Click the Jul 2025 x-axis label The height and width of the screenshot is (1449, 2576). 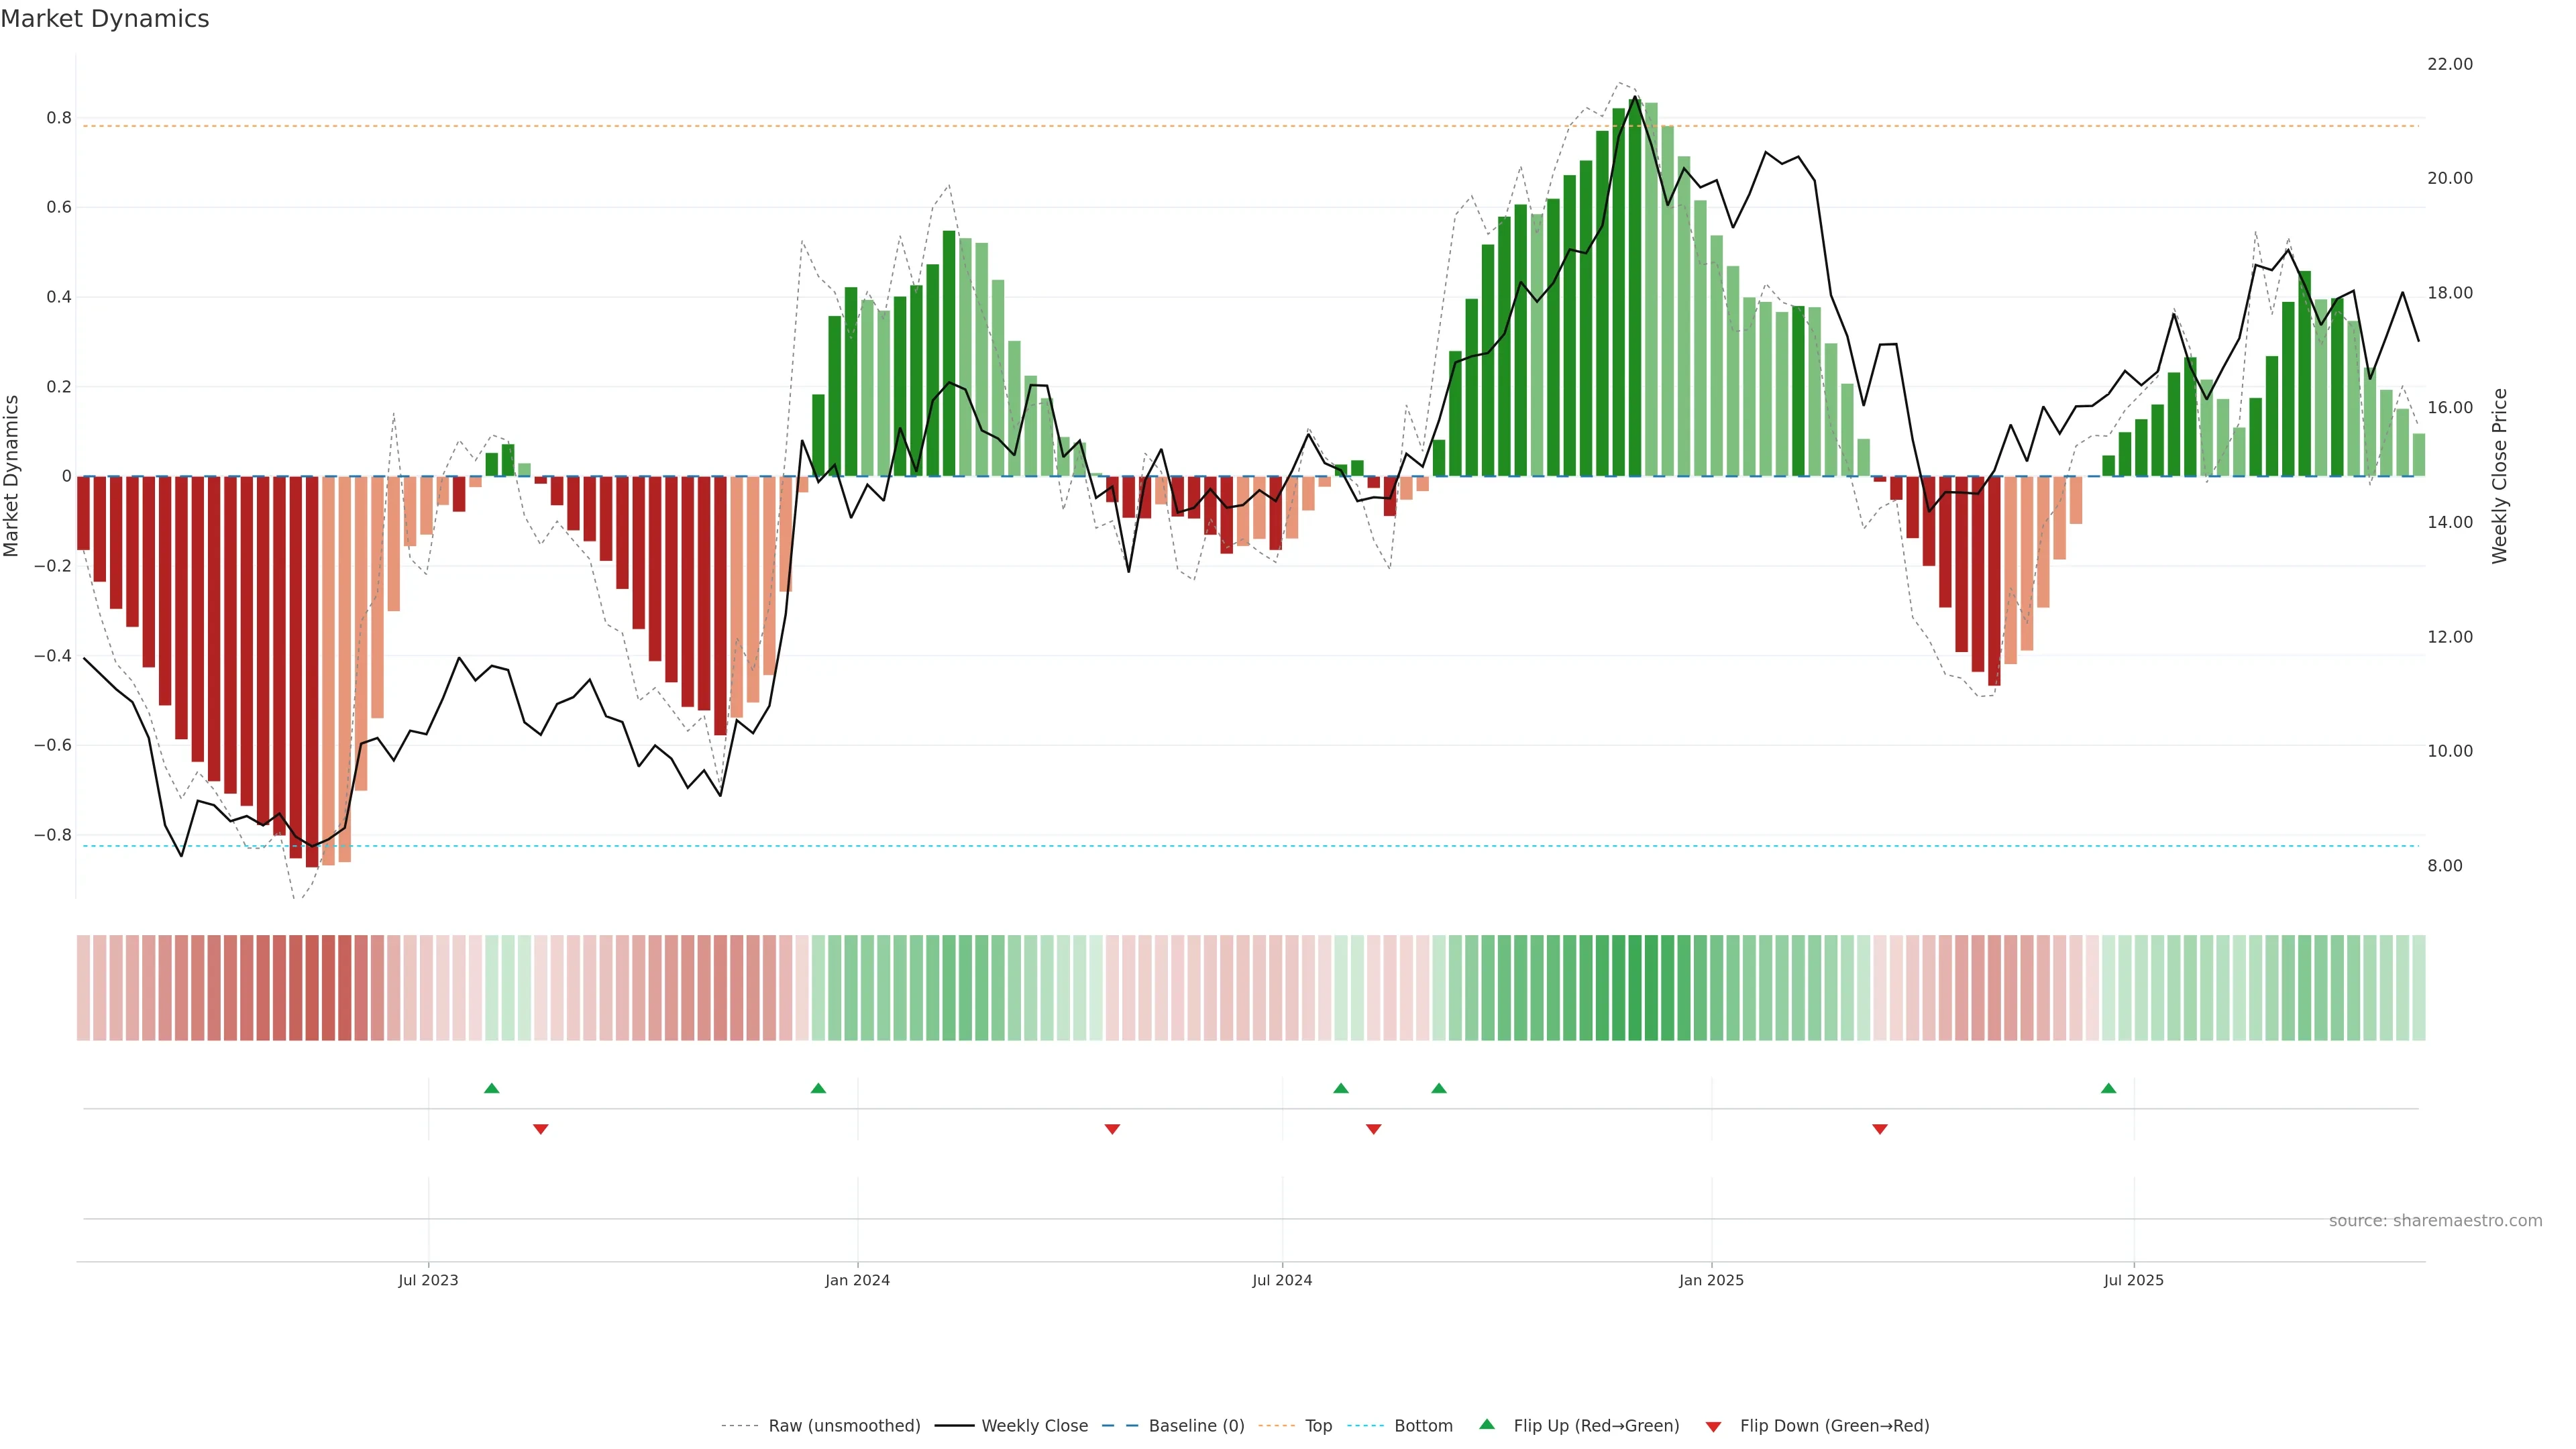coord(2133,1280)
